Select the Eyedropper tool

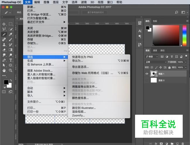pos(11,34)
